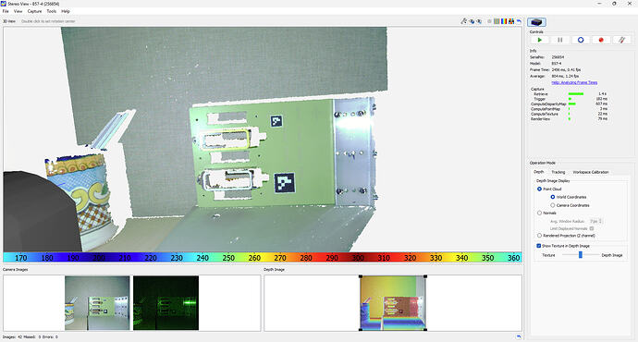Select the multicolor histogram icon in 3D toolbar
This screenshot has width=638, height=342.
[511, 21]
